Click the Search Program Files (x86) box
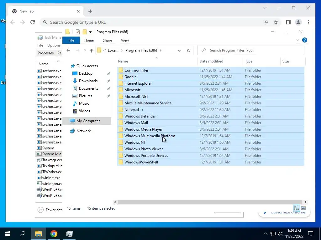This screenshot has height=240, width=321. click(250, 50)
